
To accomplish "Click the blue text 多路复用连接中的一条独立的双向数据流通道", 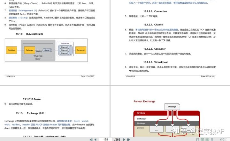I will [157, 30].
